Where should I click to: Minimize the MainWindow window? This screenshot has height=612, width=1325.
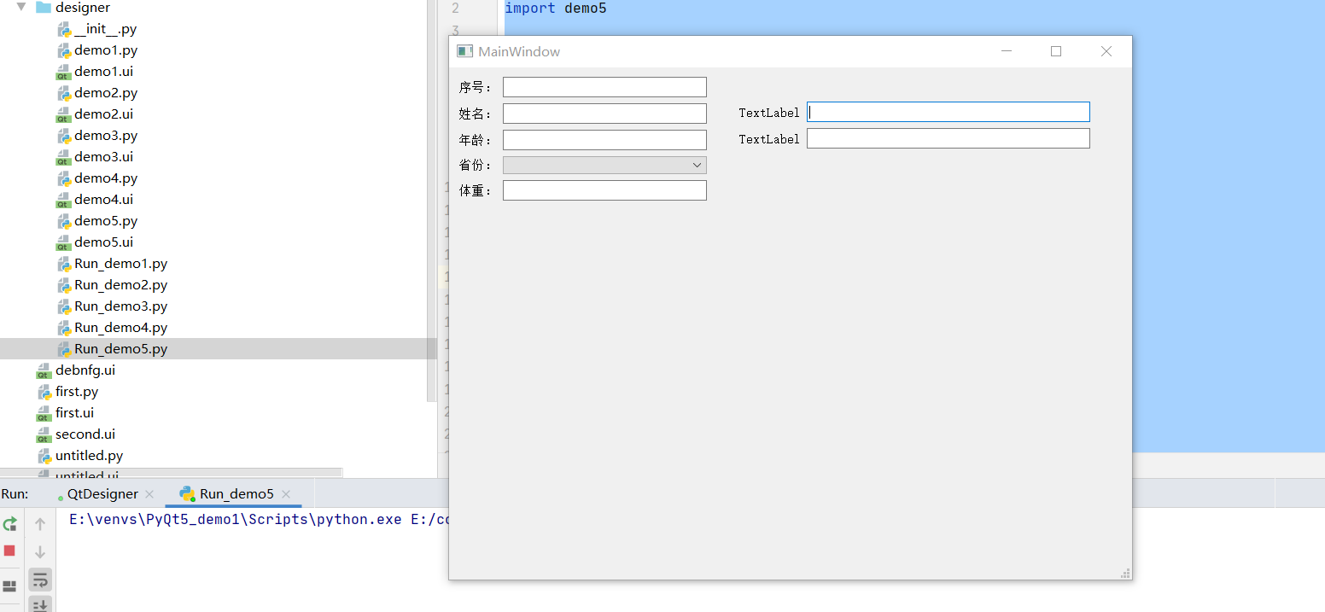(x=1007, y=51)
